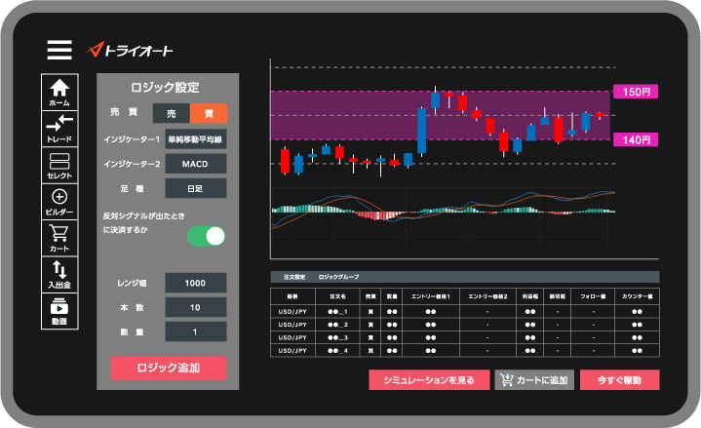Open the ビルダー (Builder) sidebar icon
701x428 pixels.
click(58, 203)
